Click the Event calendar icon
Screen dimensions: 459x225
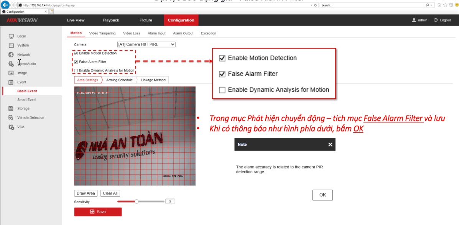pyautogui.click(x=11, y=82)
